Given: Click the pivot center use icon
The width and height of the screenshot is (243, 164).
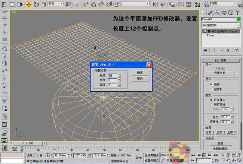Looking at the screenshot, I should tap(68, 4).
